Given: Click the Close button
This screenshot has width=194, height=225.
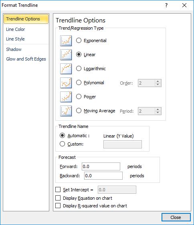Looking at the screenshot, I should tap(176, 217).
